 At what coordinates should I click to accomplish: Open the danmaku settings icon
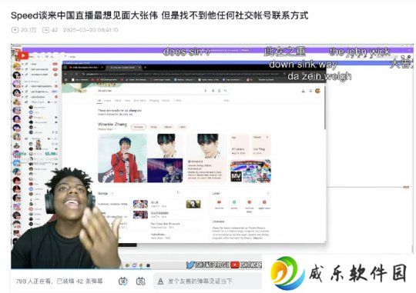click(141, 281)
